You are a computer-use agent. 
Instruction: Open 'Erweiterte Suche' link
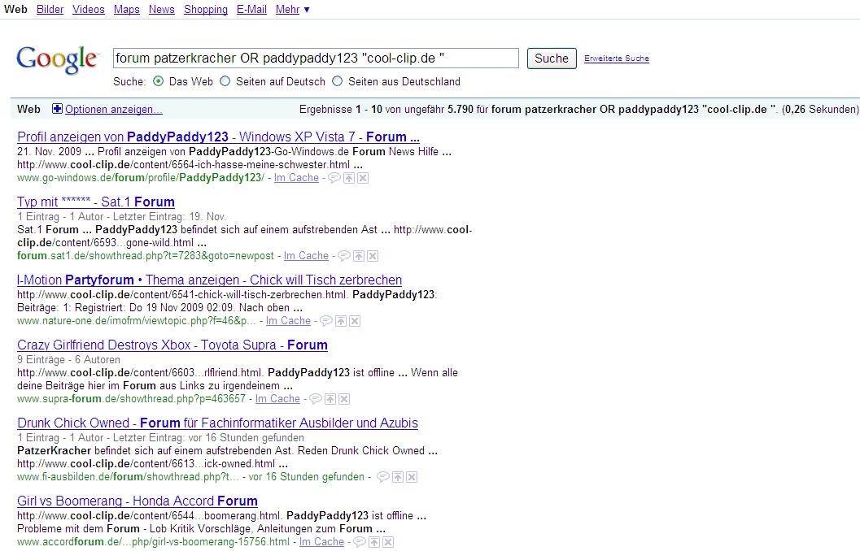(616, 59)
